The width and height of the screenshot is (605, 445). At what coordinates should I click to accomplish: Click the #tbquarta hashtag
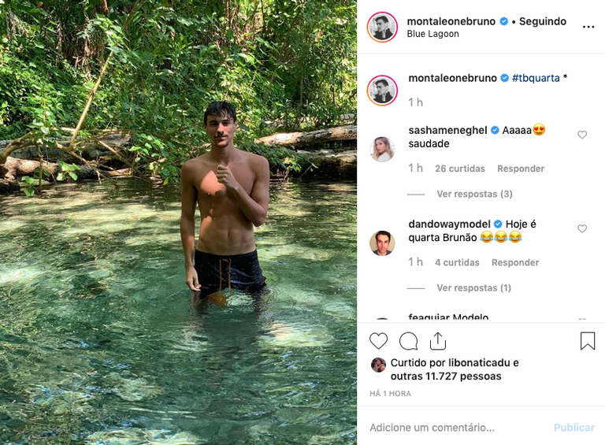(x=536, y=78)
